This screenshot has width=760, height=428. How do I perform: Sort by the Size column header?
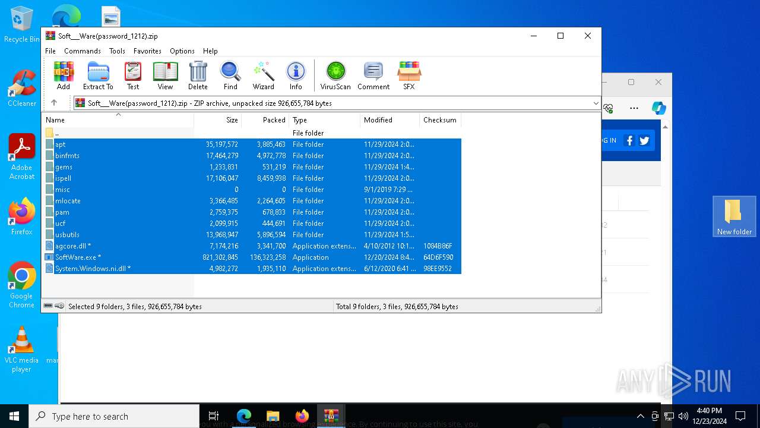click(217, 120)
